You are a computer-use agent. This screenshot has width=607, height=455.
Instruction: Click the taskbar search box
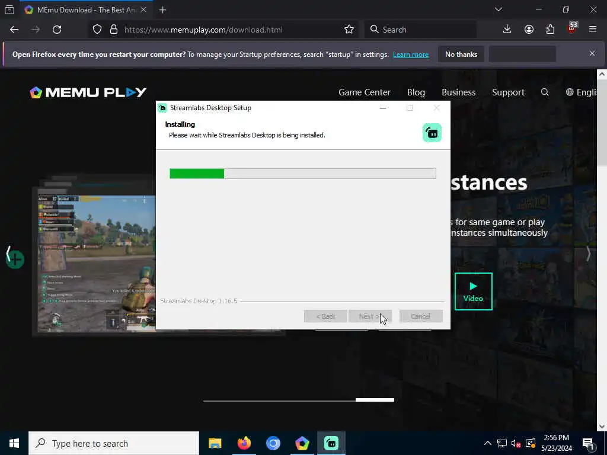pyautogui.click(x=114, y=443)
